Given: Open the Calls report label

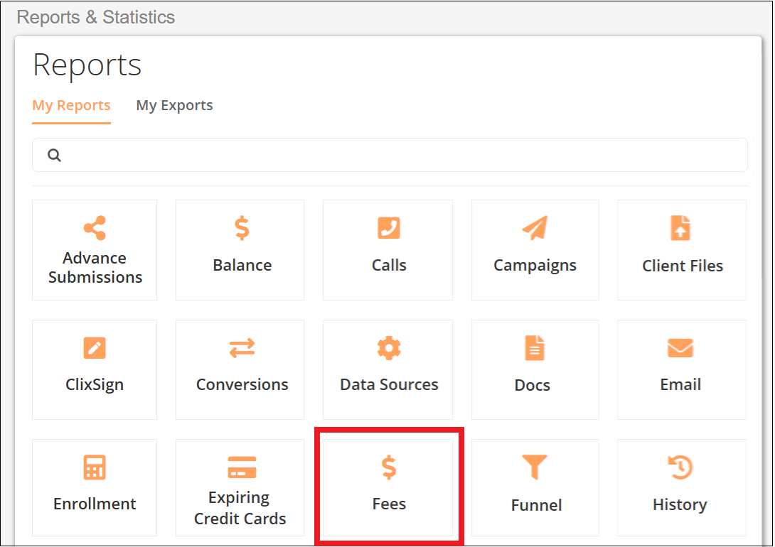Looking at the screenshot, I should tap(389, 265).
